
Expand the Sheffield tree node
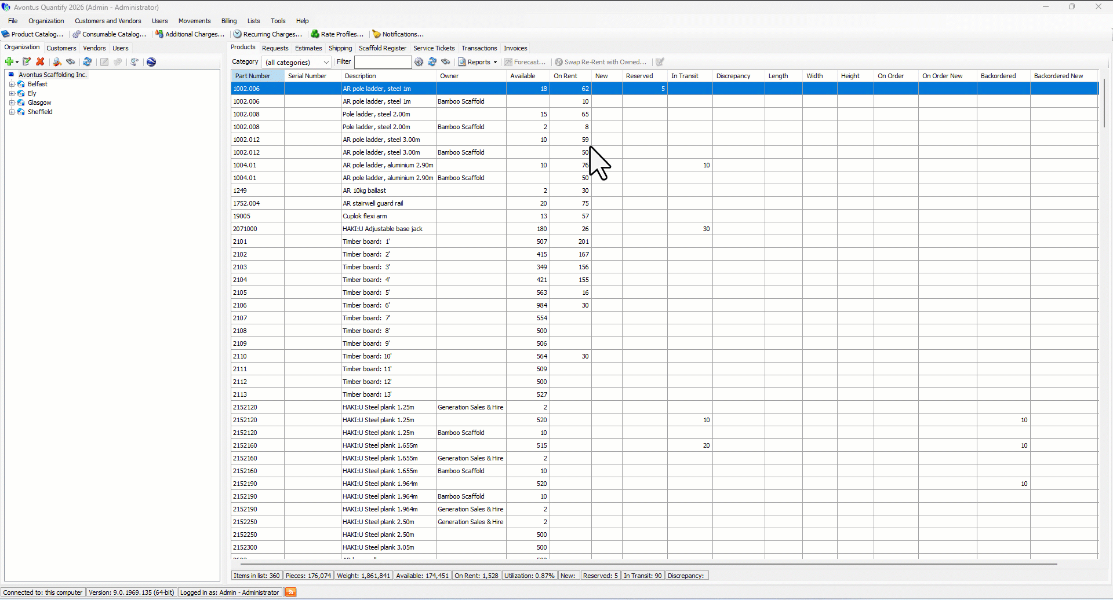[x=12, y=112]
